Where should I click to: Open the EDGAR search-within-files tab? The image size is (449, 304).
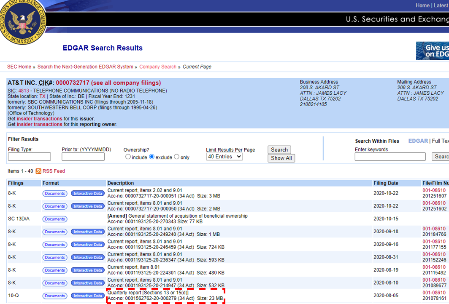418,141
